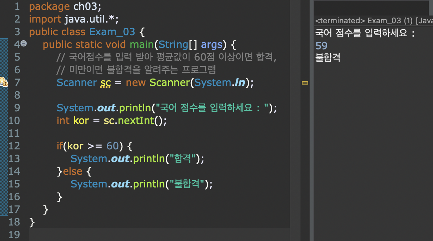Click the 'if' keyword on line 12
433x241 pixels.
[x=60, y=146]
